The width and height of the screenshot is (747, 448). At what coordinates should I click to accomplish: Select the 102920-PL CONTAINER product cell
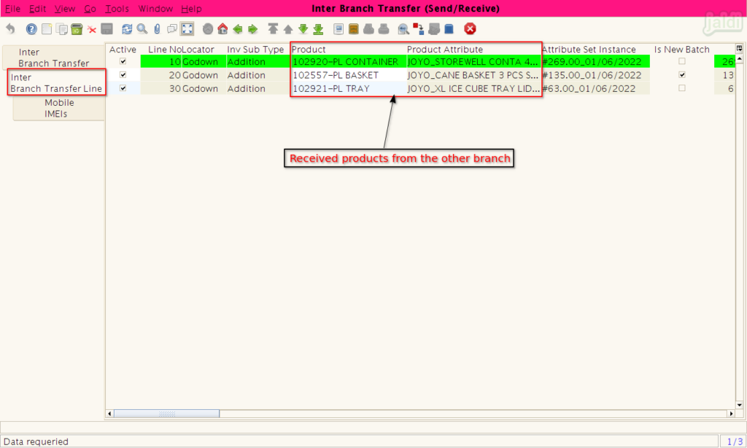tap(348, 61)
